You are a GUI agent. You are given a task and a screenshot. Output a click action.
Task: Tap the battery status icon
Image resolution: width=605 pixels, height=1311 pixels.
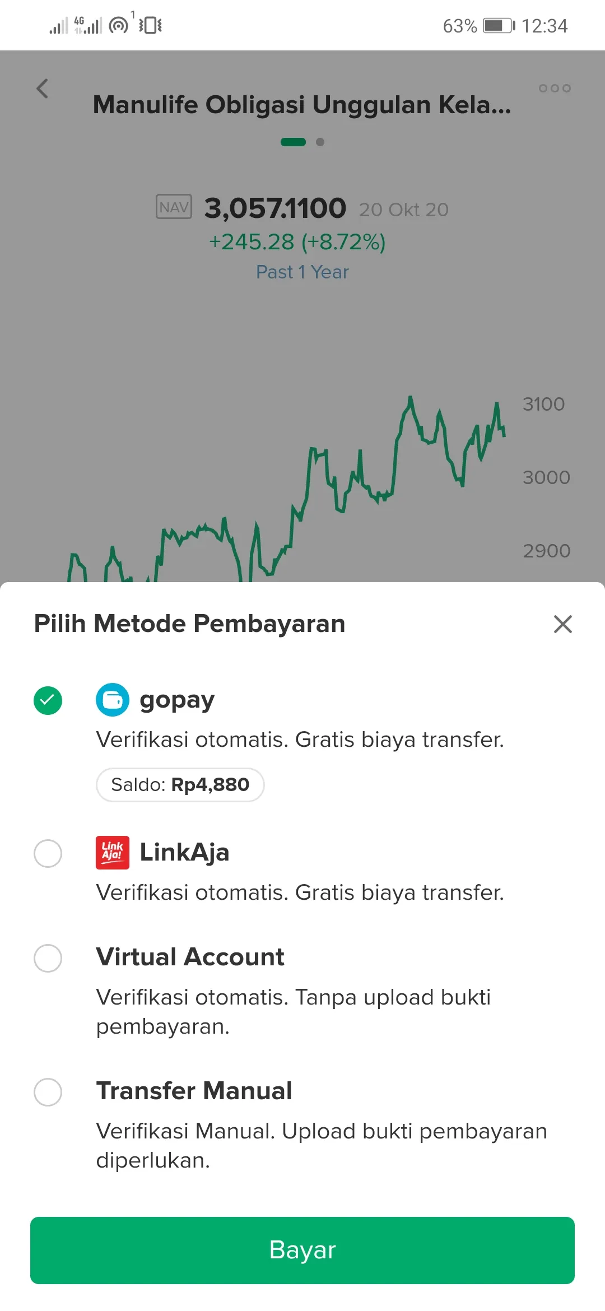(499, 26)
